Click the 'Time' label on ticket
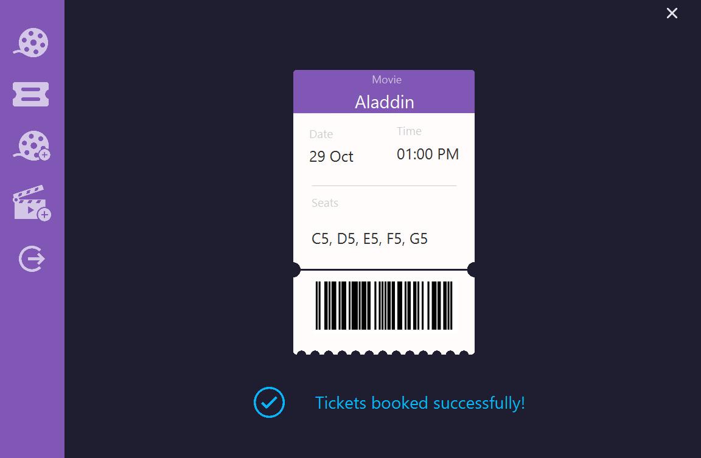Image resolution: width=701 pixels, height=458 pixels. tap(409, 131)
